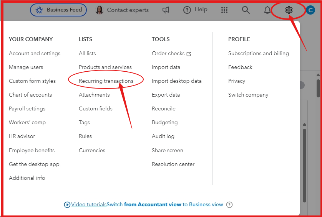This screenshot has height=217, width=322.
Task: Select Recurring transactions from Lists
Action: pos(106,81)
